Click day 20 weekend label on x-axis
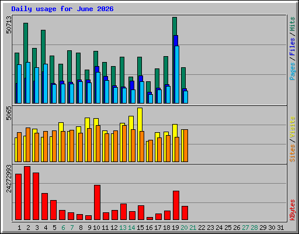The height and width of the screenshot is (234, 299). tap(184, 228)
